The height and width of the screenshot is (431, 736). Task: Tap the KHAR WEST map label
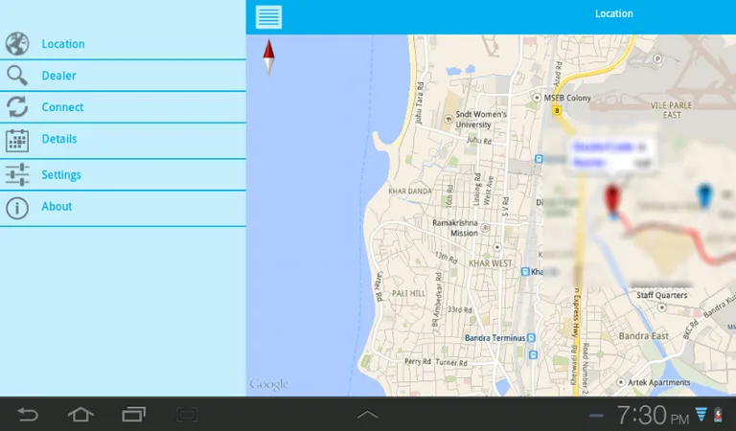491,263
